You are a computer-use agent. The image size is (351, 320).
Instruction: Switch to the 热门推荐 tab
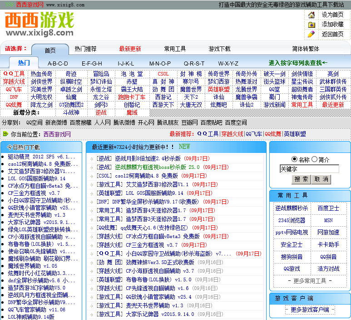tap(85, 49)
